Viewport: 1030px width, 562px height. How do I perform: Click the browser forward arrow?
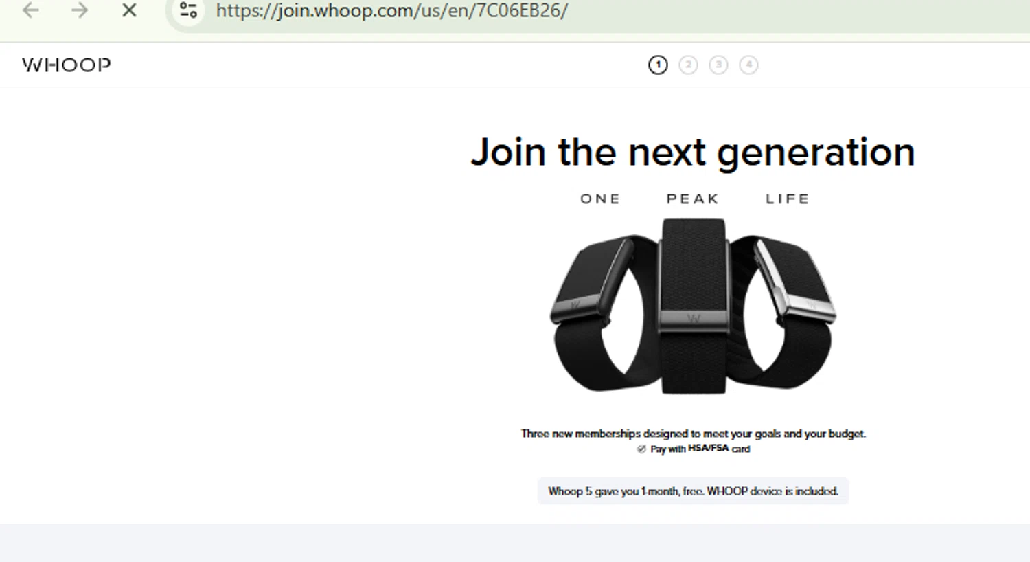click(x=80, y=10)
